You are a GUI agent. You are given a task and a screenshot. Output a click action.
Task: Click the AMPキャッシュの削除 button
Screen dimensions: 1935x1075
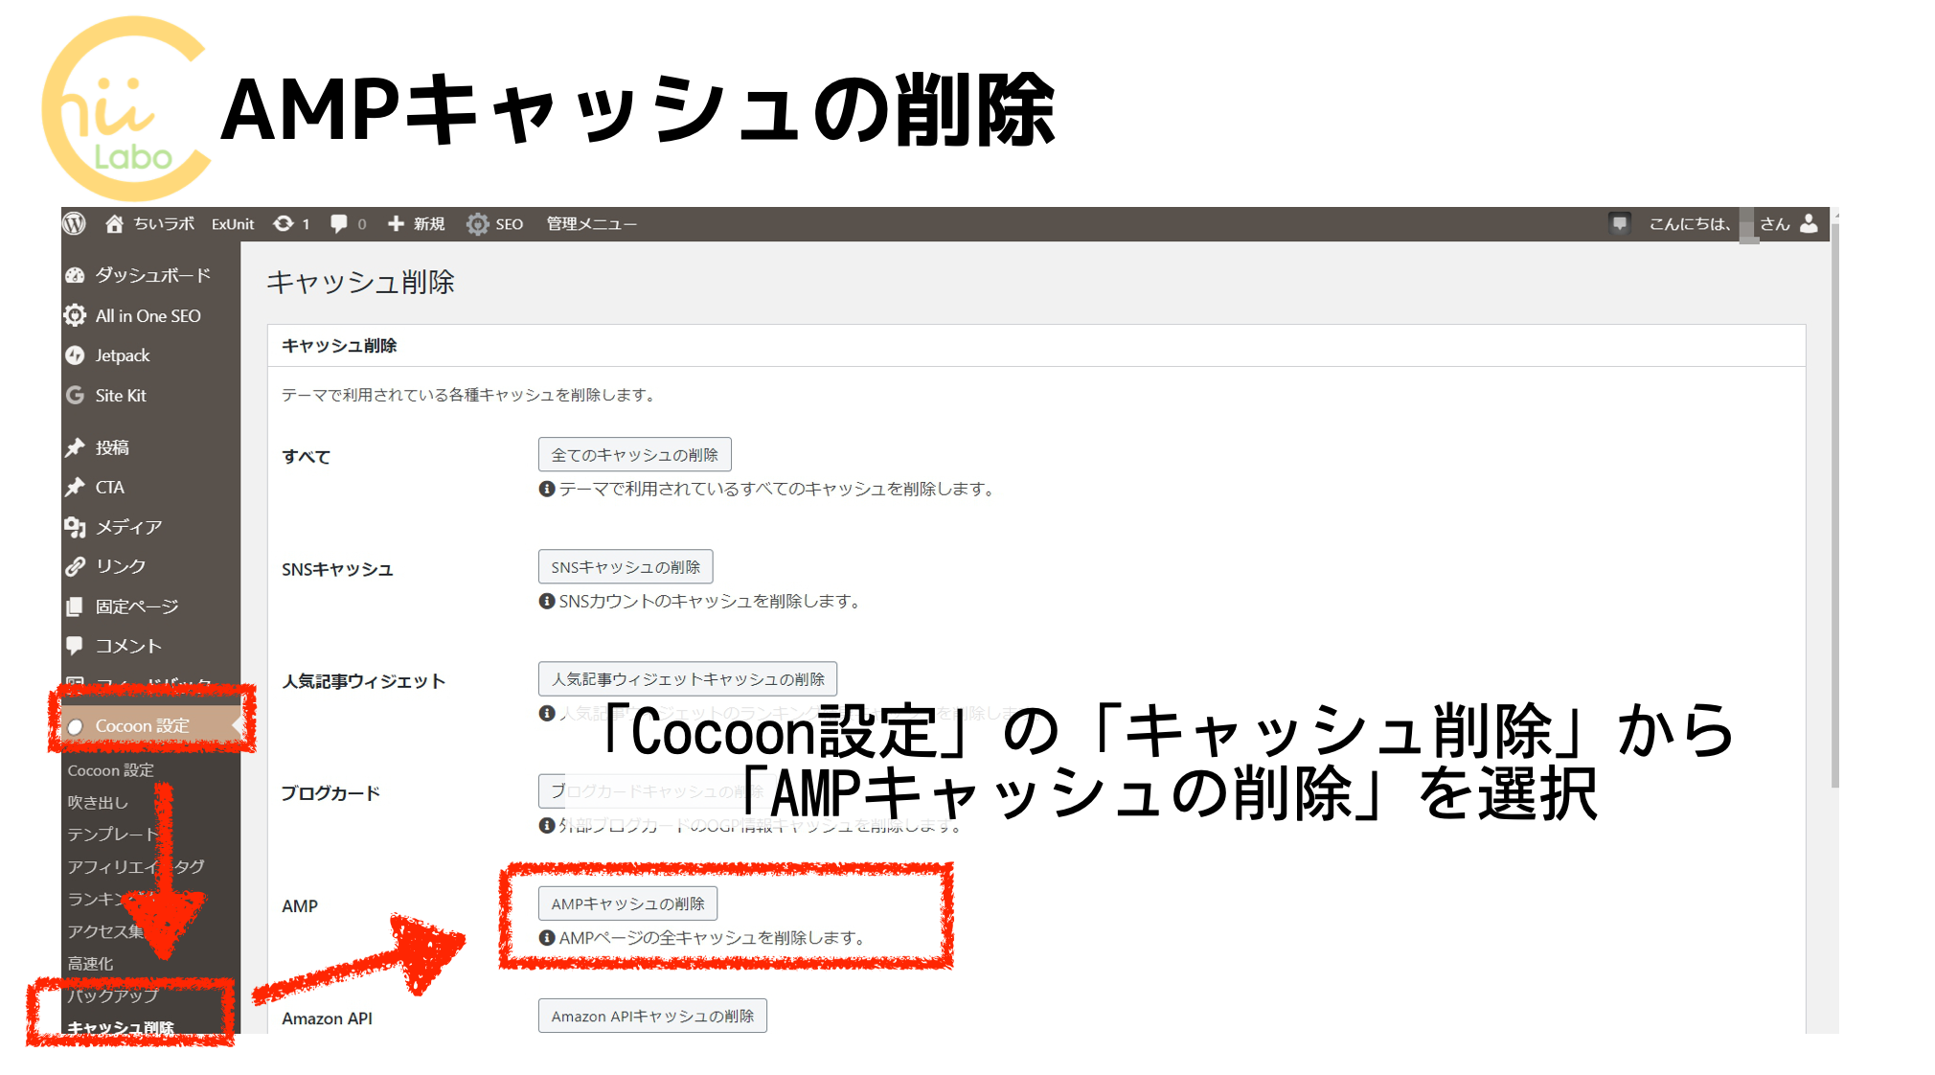click(627, 902)
